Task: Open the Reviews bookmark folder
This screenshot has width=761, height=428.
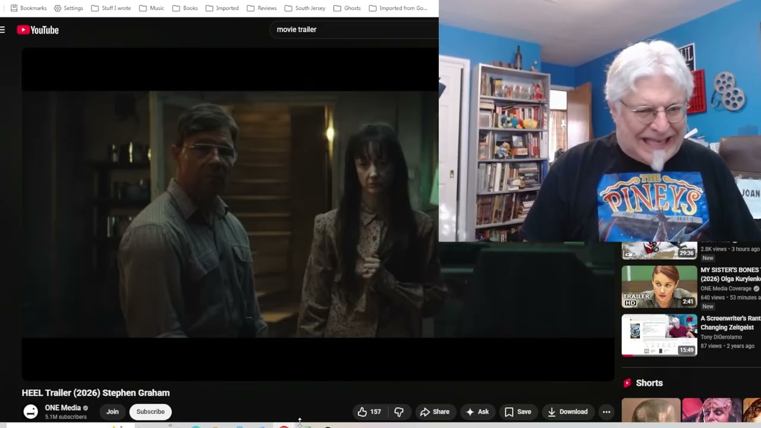Action: pyautogui.click(x=262, y=8)
